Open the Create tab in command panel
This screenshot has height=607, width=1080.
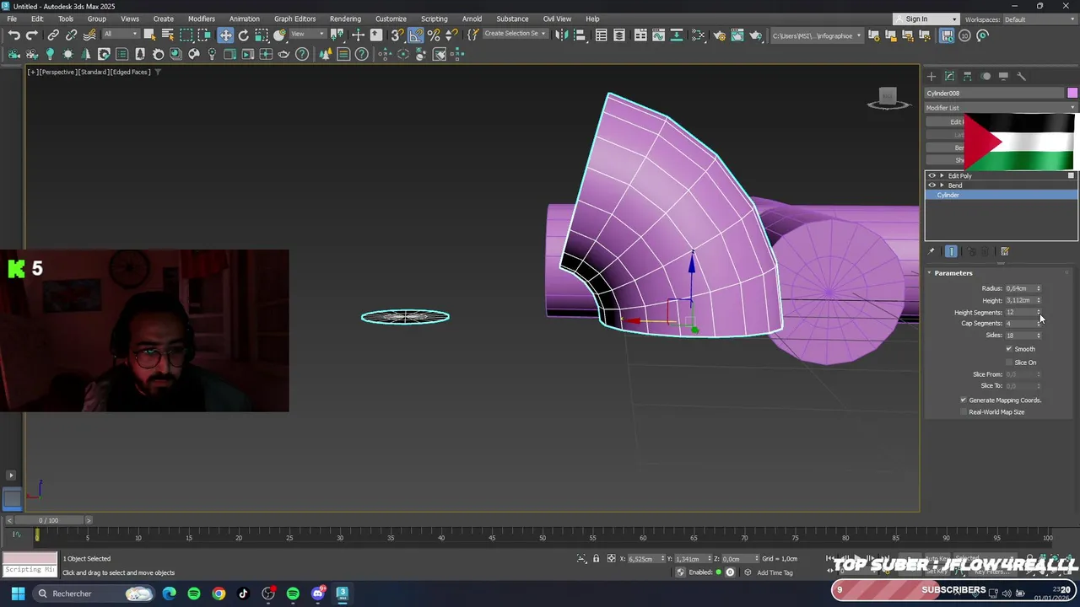tap(931, 76)
